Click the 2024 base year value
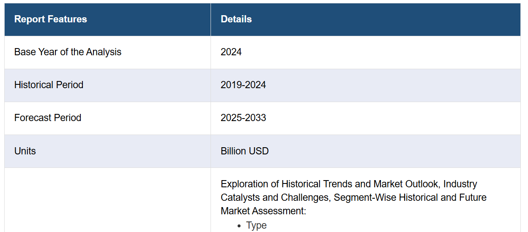The width and height of the screenshot is (528, 232). coord(231,52)
